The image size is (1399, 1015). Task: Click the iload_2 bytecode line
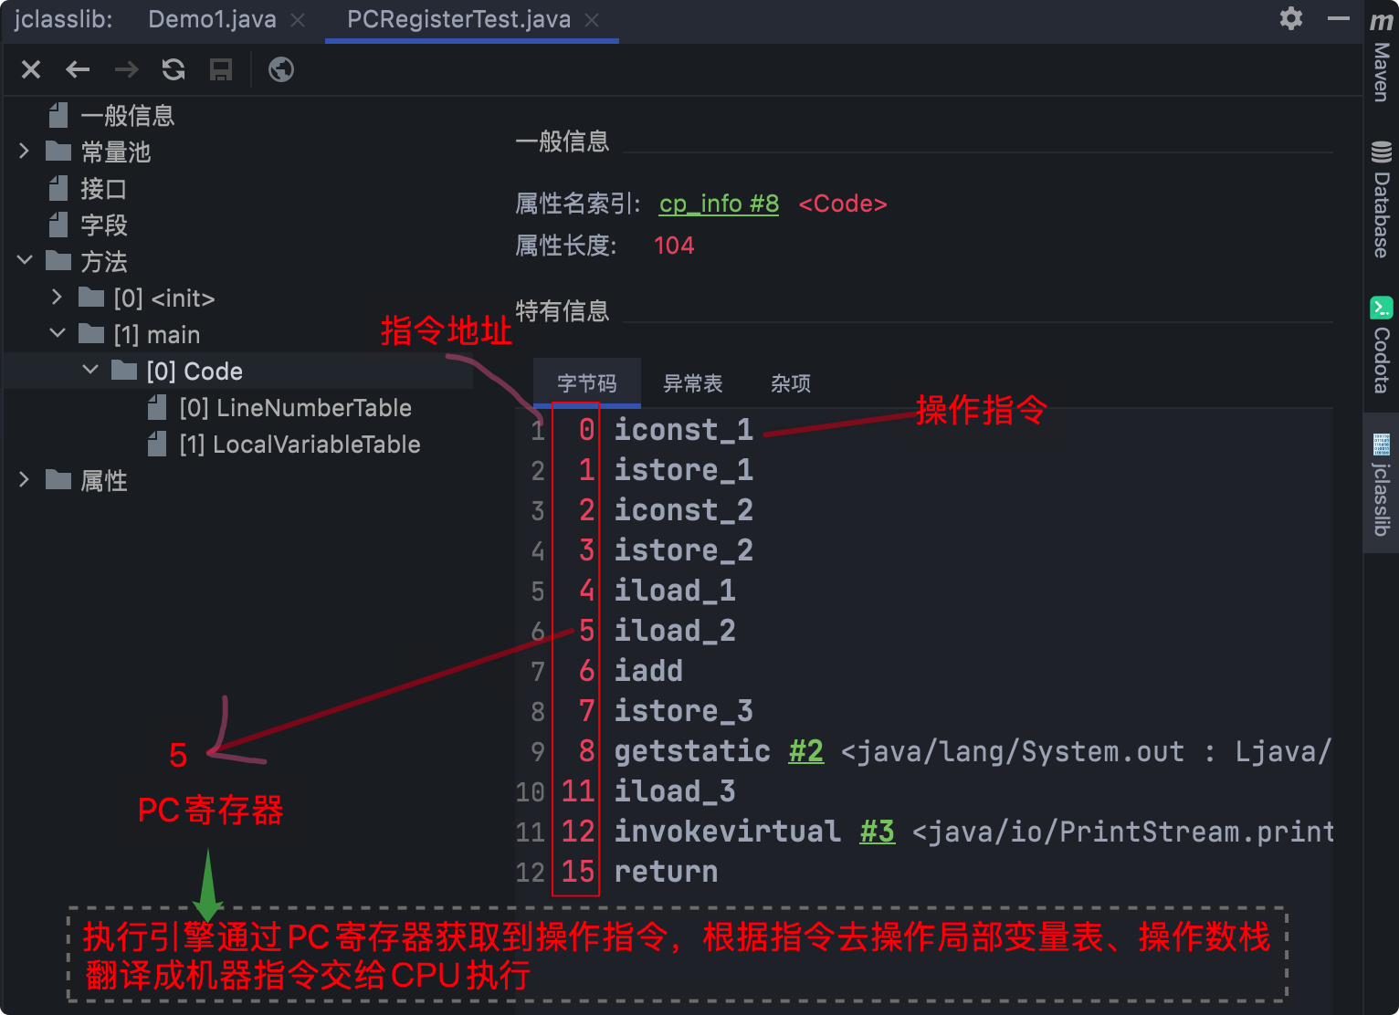[675, 631]
